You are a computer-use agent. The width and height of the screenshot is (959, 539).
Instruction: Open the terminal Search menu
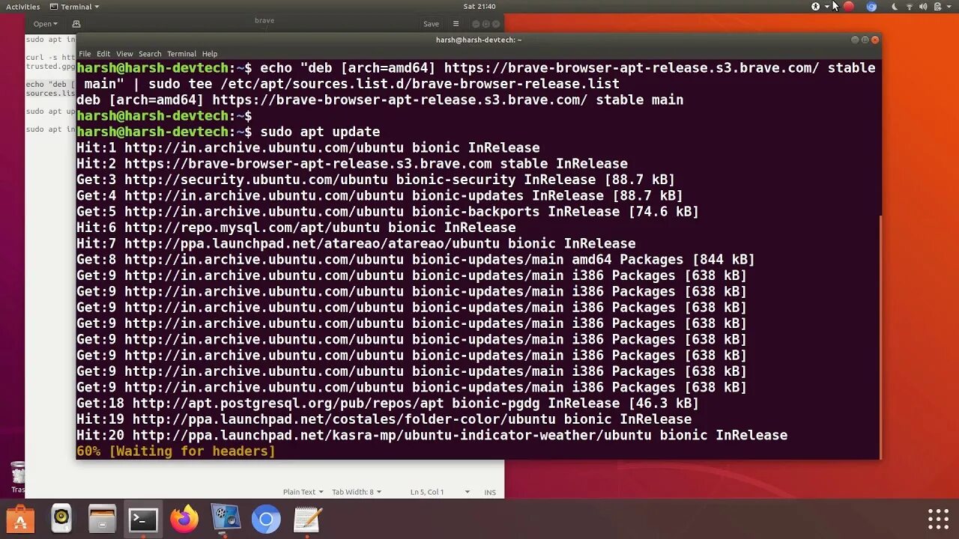pos(150,54)
